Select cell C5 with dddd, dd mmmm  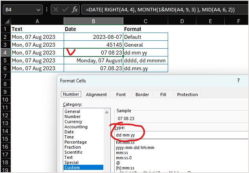145,60
